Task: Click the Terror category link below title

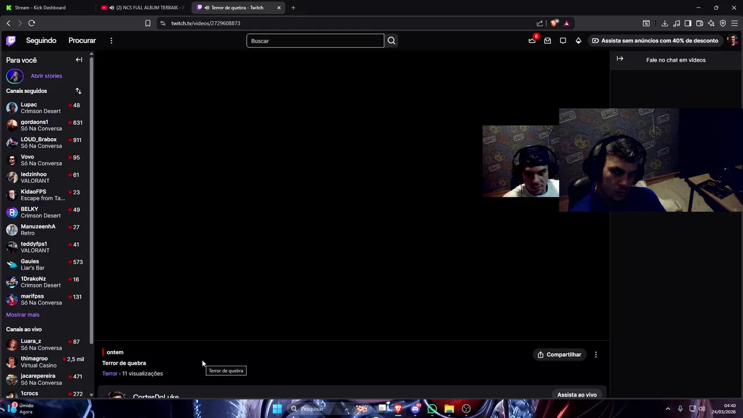Action: tap(110, 374)
